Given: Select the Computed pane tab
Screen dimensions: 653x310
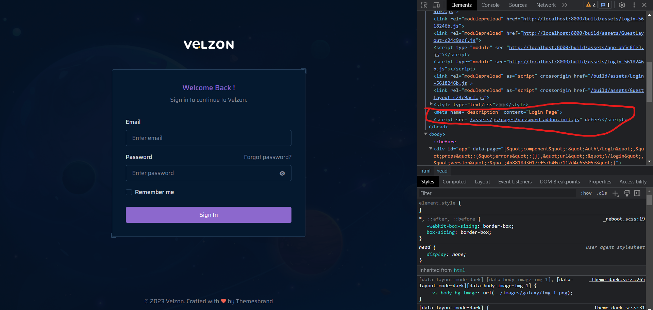Looking at the screenshot, I should [x=454, y=182].
